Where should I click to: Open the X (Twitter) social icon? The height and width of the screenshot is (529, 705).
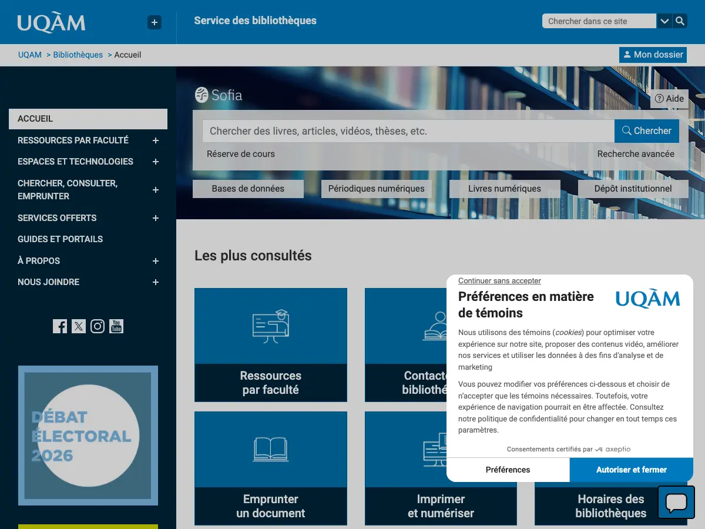[x=79, y=326]
